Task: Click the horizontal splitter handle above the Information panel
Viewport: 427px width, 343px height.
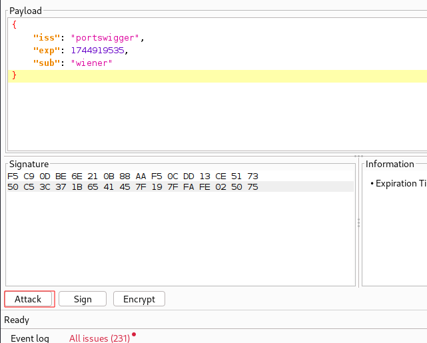Action: point(358,157)
